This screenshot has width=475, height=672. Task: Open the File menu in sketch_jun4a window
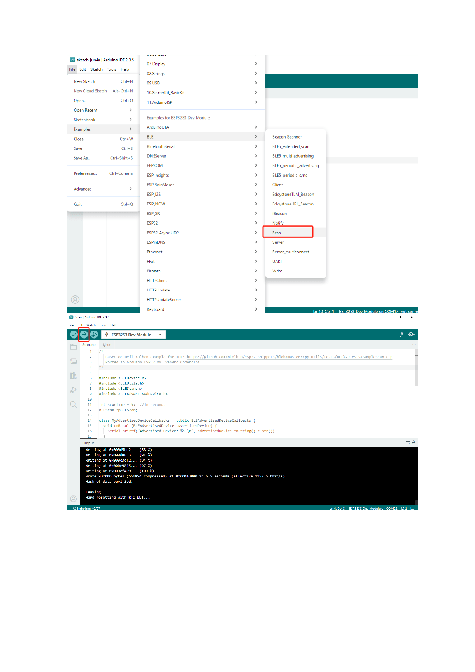click(x=72, y=69)
